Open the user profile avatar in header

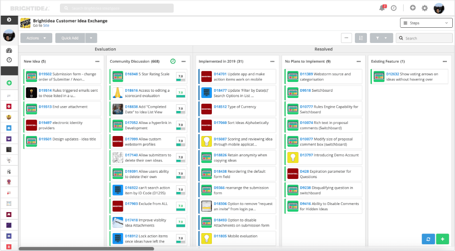point(439,9)
